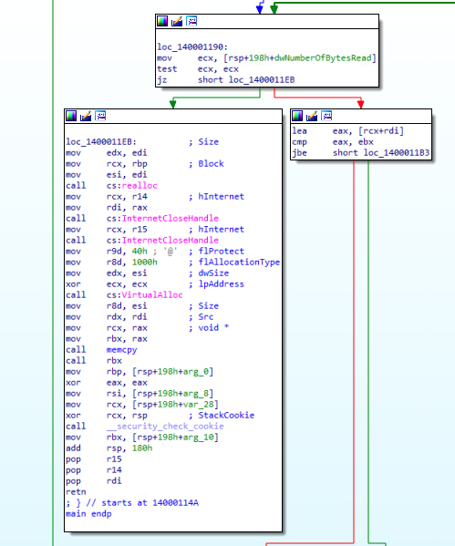The image size is (455, 546).
Task: Select 'call rbx' instruction
Action: click(x=94, y=360)
